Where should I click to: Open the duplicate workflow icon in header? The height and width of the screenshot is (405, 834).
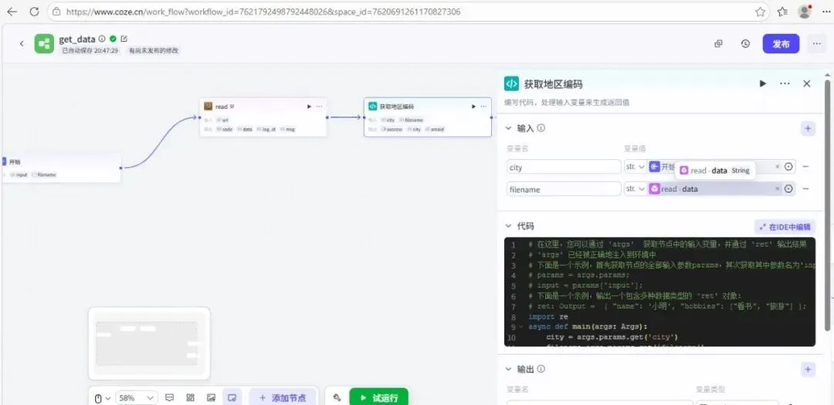pyautogui.click(x=718, y=43)
